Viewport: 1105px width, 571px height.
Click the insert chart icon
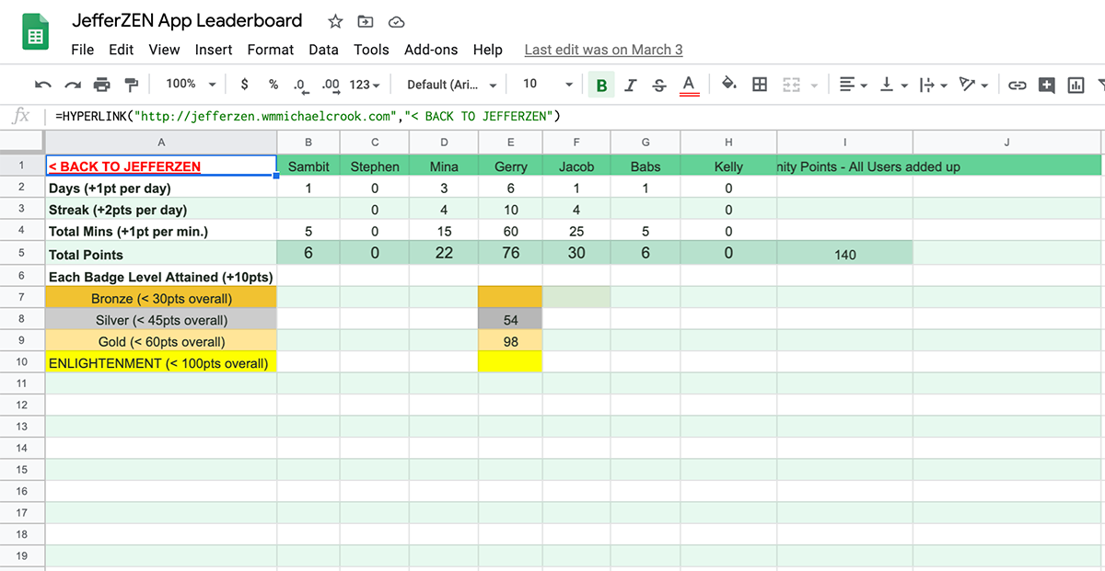click(1076, 85)
